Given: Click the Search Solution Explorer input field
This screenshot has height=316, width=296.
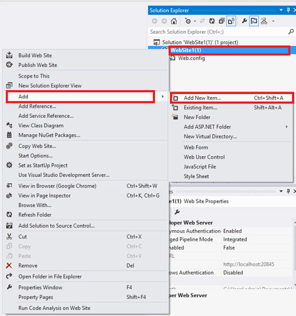Looking at the screenshot, I should 218,32.
